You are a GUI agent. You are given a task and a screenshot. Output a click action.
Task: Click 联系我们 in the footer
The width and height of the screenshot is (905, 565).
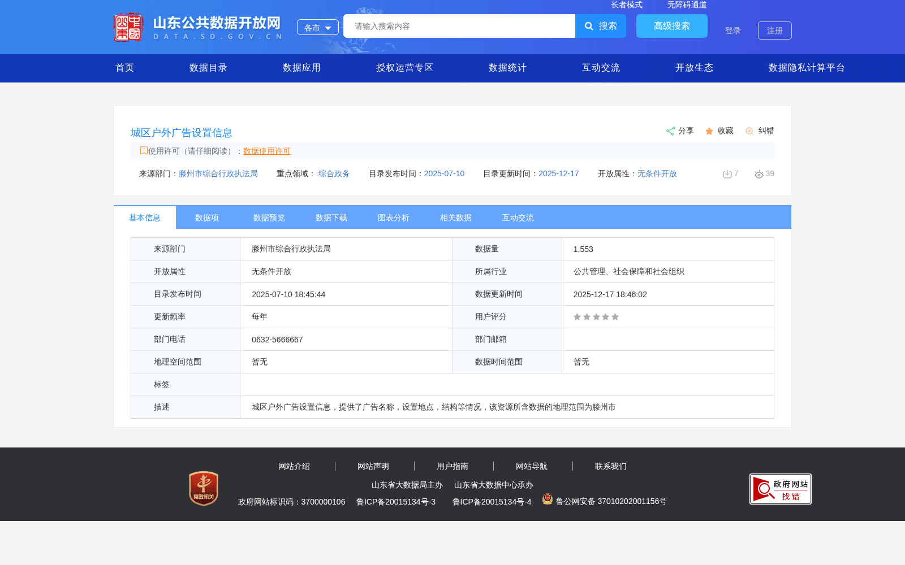611,466
